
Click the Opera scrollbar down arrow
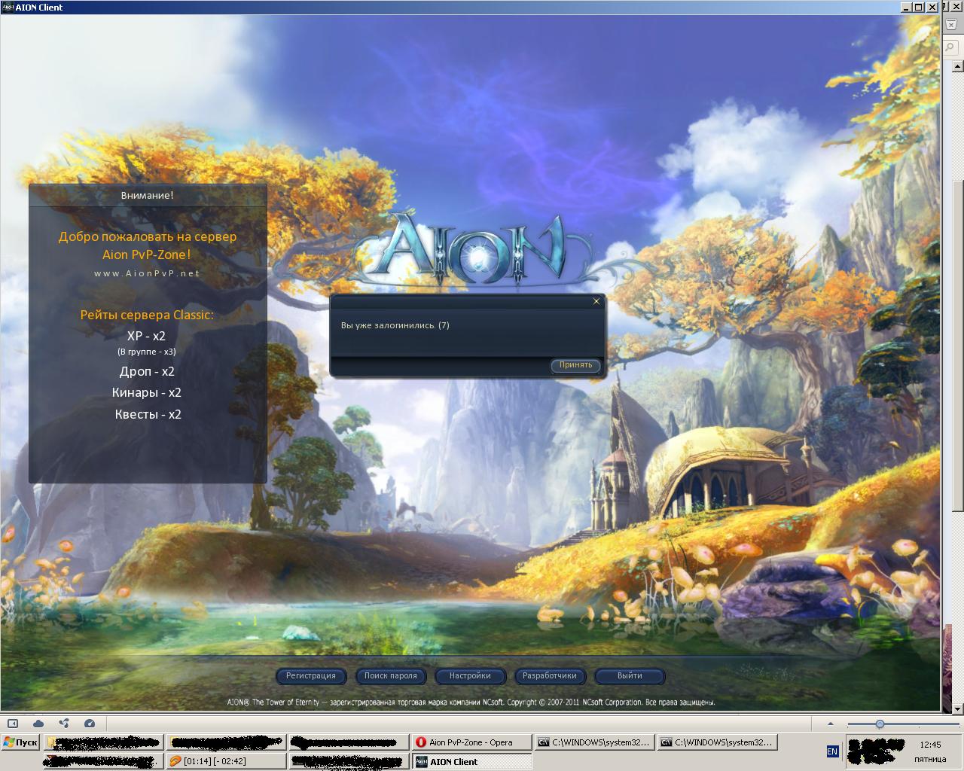point(958,709)
